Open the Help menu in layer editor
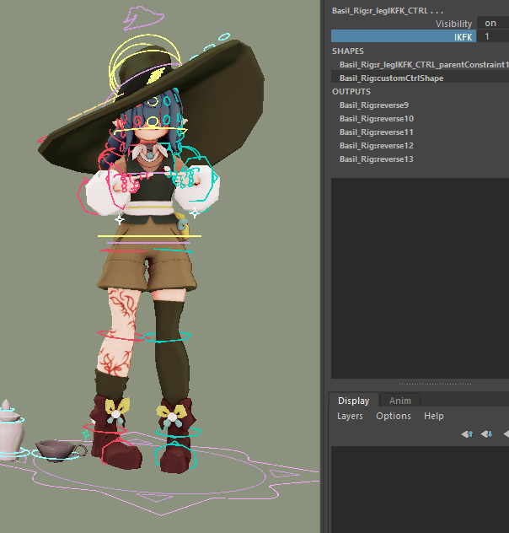This screenshot has width=509, height=533. click(434, 416)
